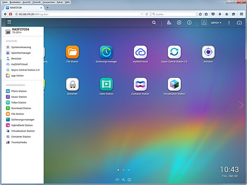Viewport: 247px width, 185px height.
Task: Open a new browser tab
Action: click(47, 7)
